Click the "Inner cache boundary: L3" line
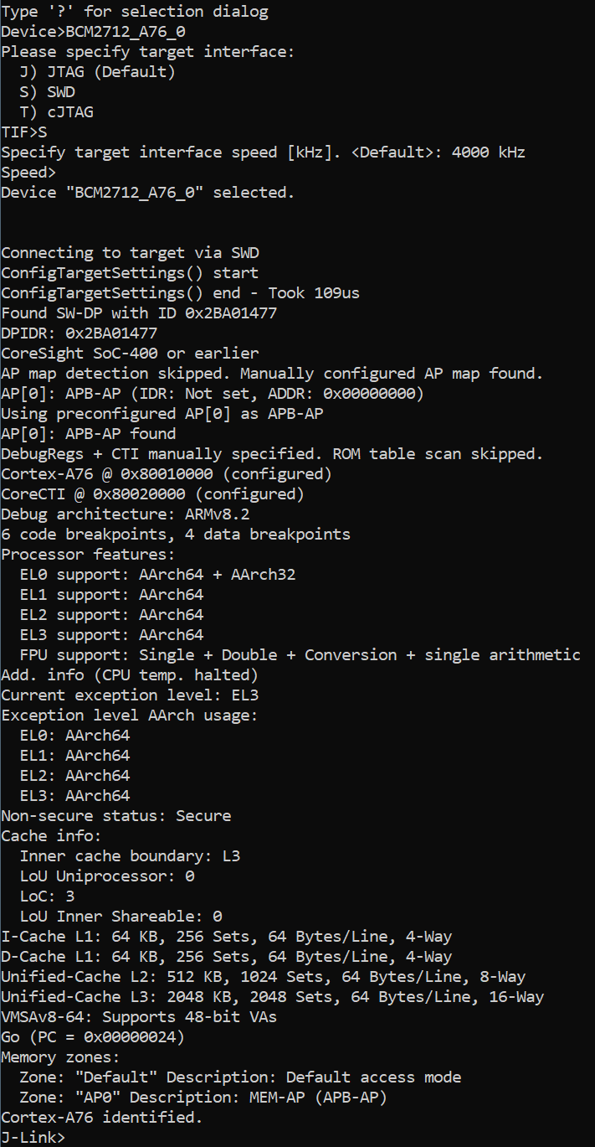Image resolution: width=595 pixels, height=1147 pixels. point(130,856)
